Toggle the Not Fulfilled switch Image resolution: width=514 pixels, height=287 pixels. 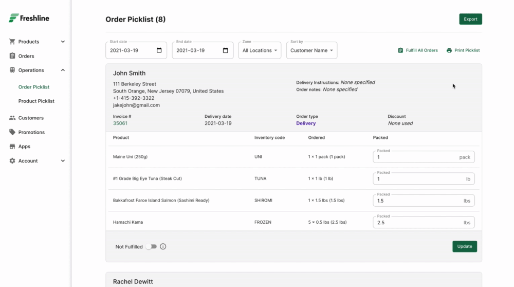[x=151, y=247]
